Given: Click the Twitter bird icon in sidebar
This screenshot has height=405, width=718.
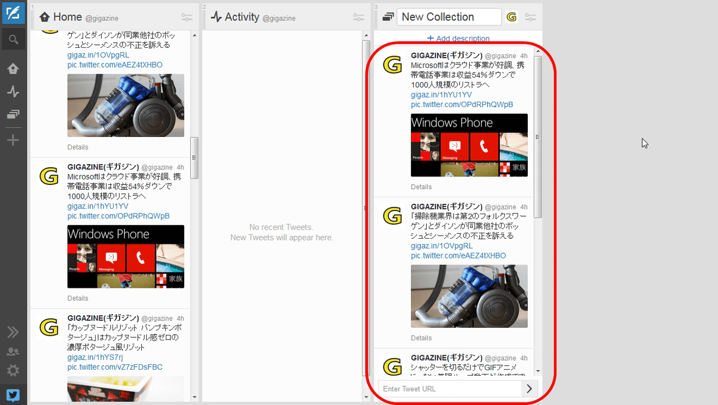Looking at the screenshot, I should (x=13, y=395).
